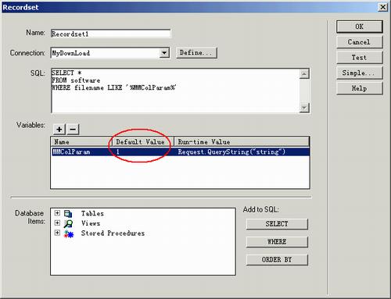The height and width of the screenshot is (299, 391).
Task: Click the Define connection button
Action: [x=196, y=53]
